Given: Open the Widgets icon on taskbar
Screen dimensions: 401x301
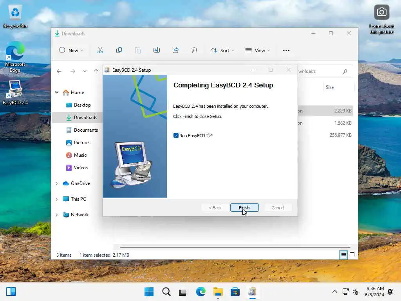Looking at the screenshot, I should click(x=11, y=292).
